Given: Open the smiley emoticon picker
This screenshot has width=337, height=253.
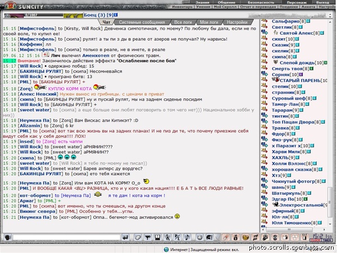Looking at the screenshot, I should click(199, 237).
